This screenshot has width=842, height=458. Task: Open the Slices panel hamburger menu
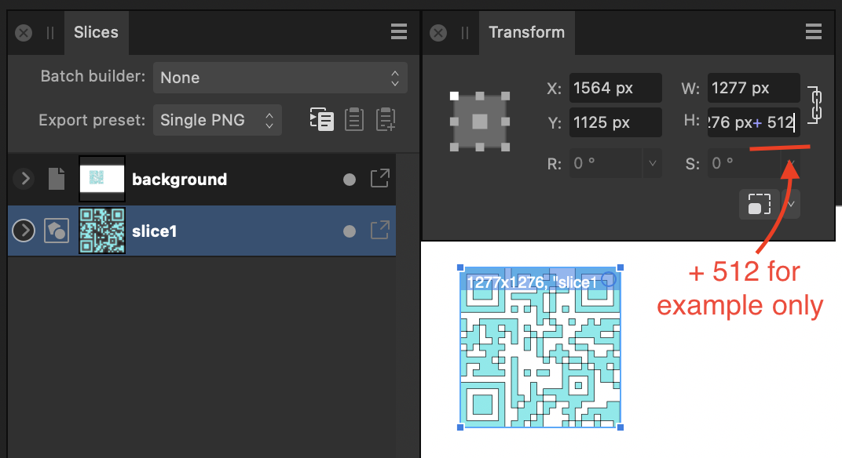point(399,31)
